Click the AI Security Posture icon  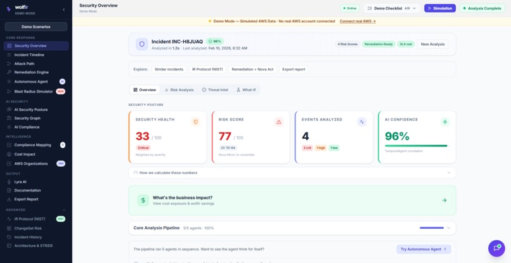pyautogui.click(x=9, y=110)
